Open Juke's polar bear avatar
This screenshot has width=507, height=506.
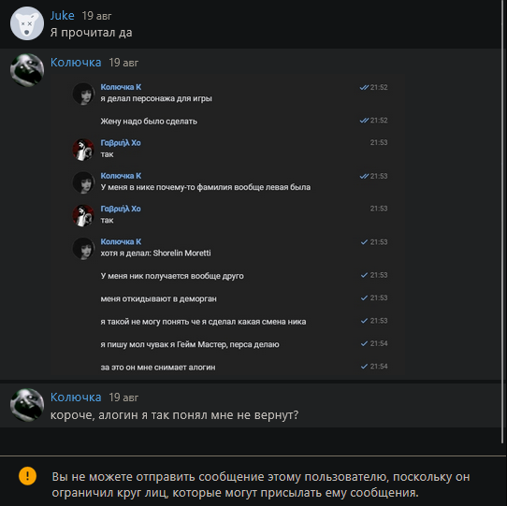(27, 23)
